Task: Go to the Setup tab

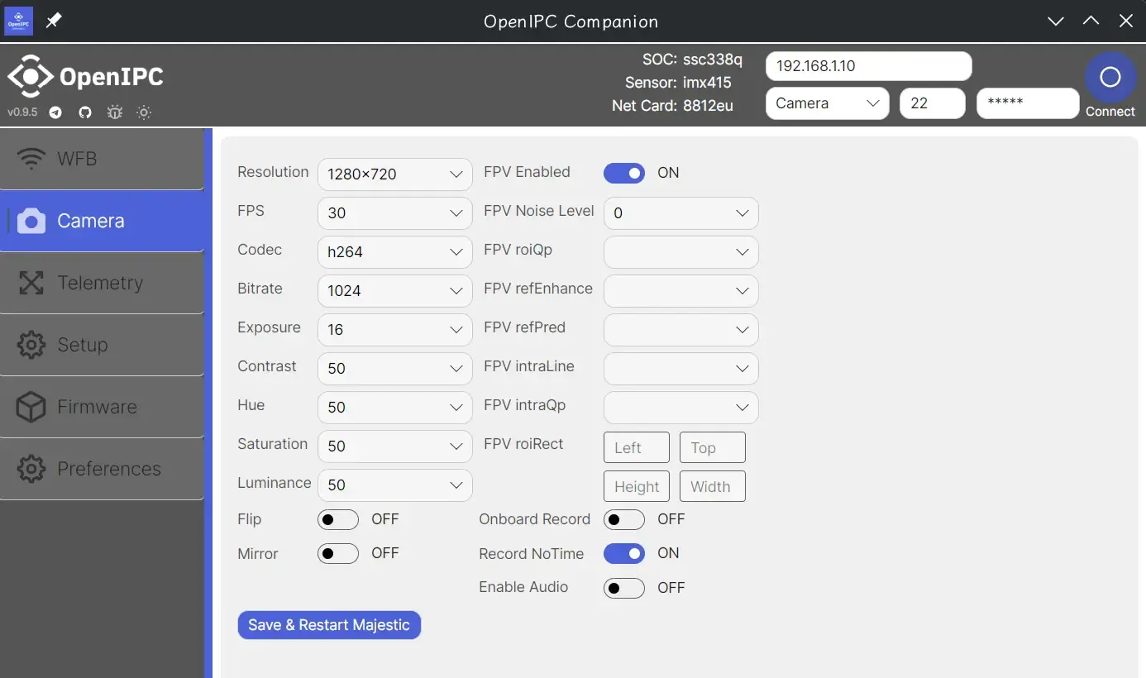Action: (102, 345)
